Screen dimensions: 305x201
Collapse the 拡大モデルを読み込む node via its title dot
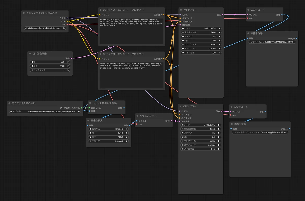(9, 103)
